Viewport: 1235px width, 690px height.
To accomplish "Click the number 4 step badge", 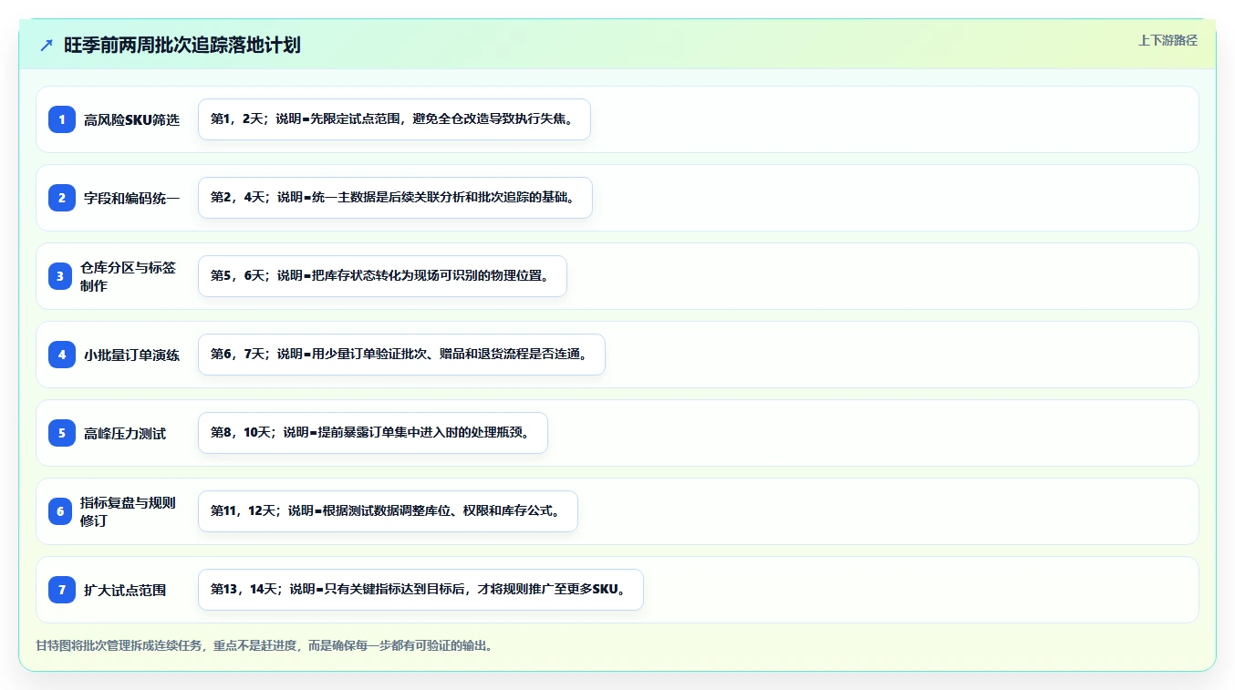I will point(62,355).
